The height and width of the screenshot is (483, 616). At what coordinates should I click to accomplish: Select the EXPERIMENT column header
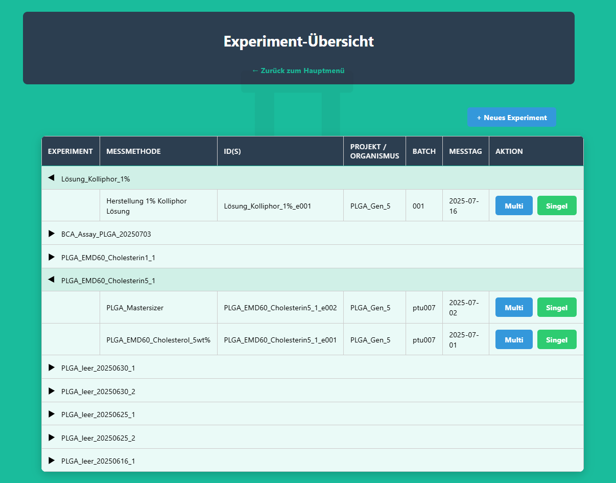(70, 151)
